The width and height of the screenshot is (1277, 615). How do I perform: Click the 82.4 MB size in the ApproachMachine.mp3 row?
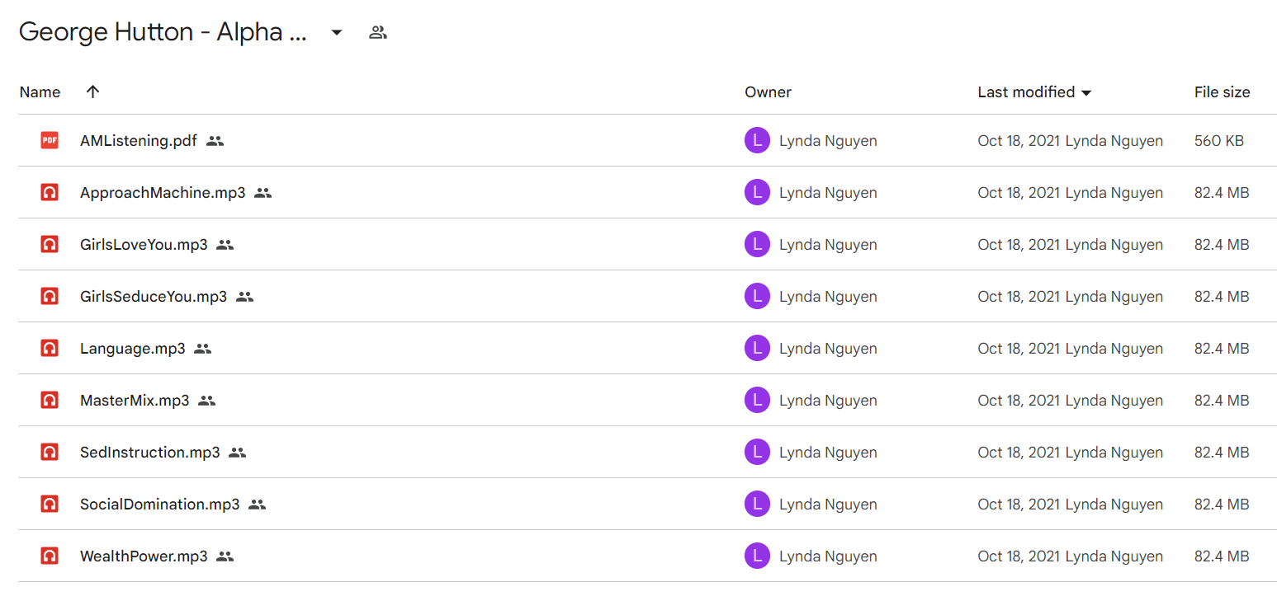tap(1222, 193)
